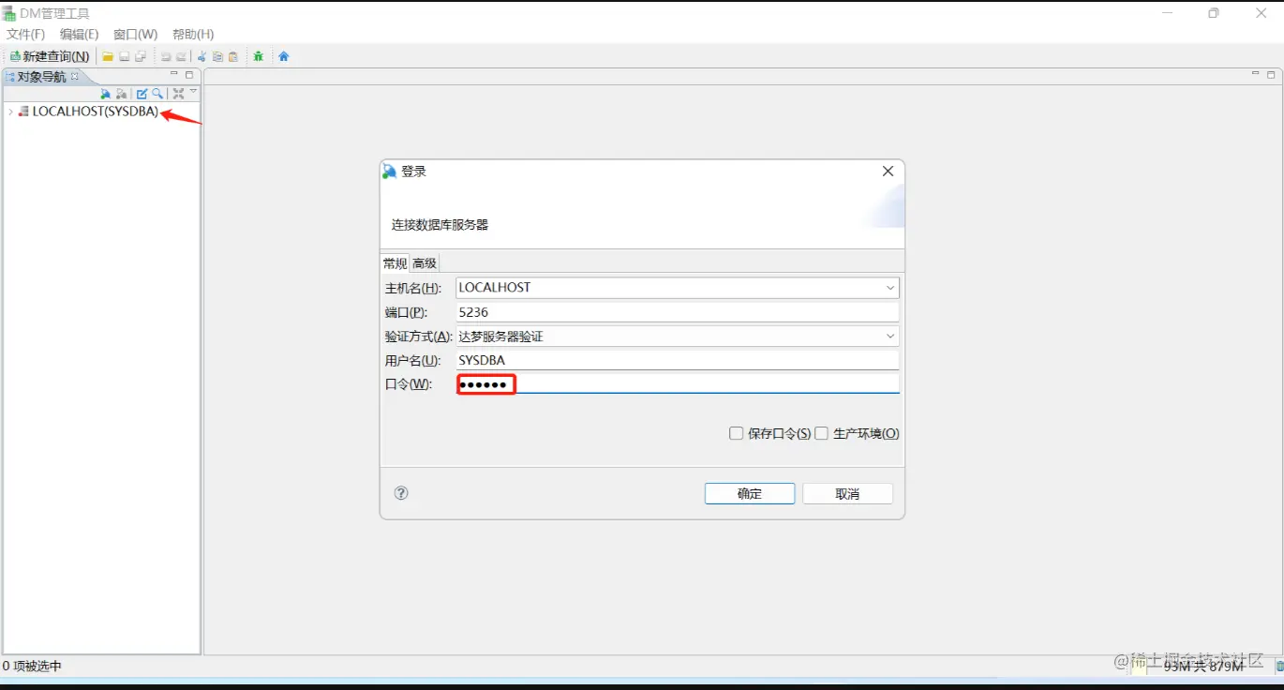Click the New Connection icon in Object Navigator

106,94
